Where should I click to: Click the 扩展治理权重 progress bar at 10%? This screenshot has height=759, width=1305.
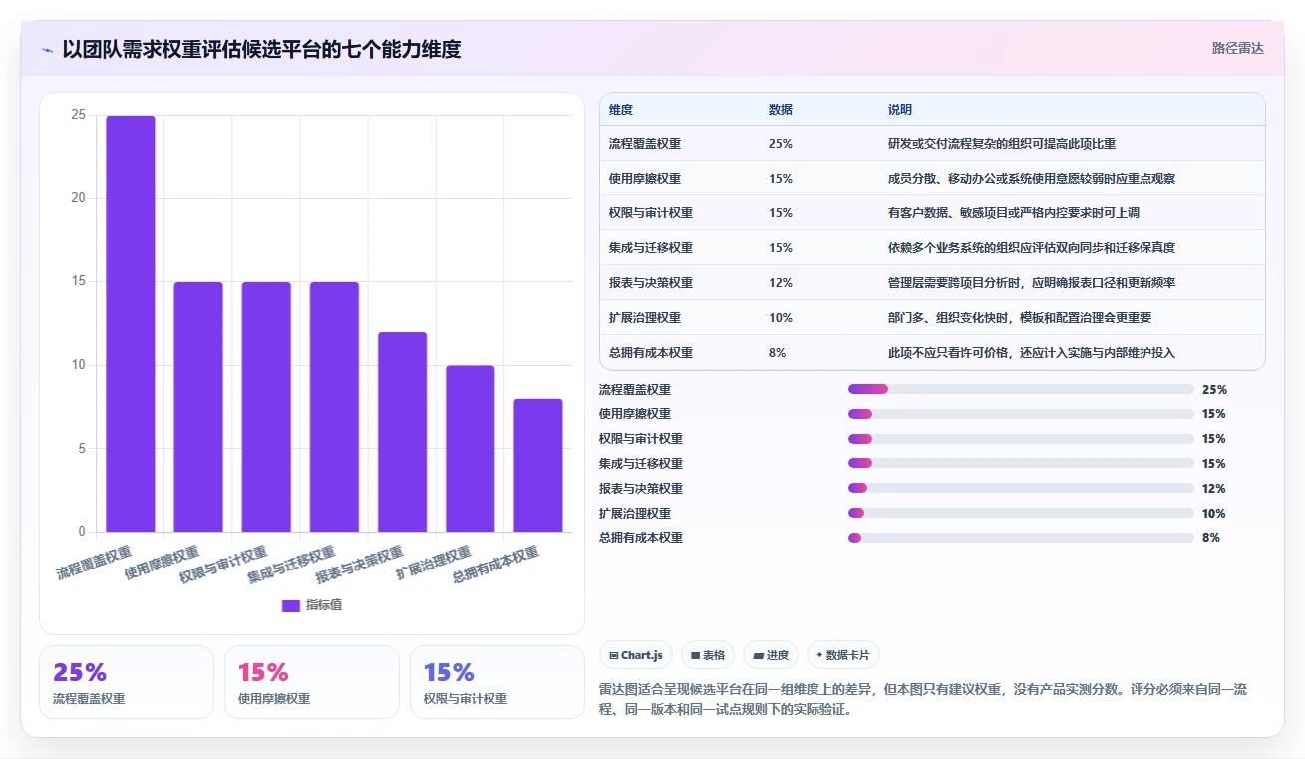click(1021, 513)
